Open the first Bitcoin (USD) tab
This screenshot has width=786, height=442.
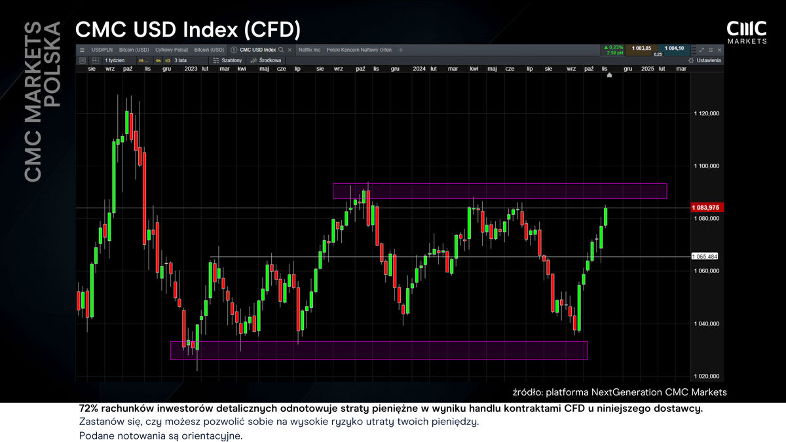click(x=134, y=50)
